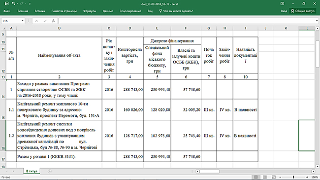320x180 pixels.
Task: Click the Общий доступ share button
Action: tap(303, 11)
